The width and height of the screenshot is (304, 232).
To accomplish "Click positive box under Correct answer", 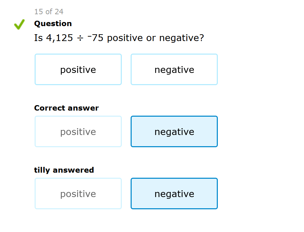I will coord(78,132).
